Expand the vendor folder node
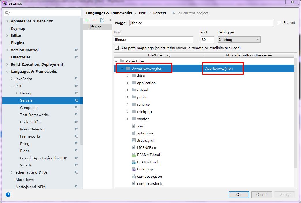This screenshot has height=203, width=301. (x=128, y=119)
